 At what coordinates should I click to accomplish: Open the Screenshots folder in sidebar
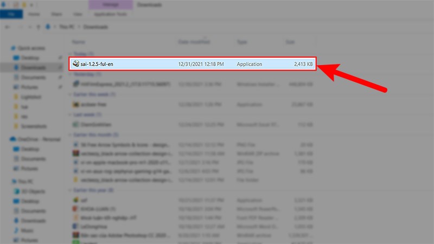[x=34, y=126]
